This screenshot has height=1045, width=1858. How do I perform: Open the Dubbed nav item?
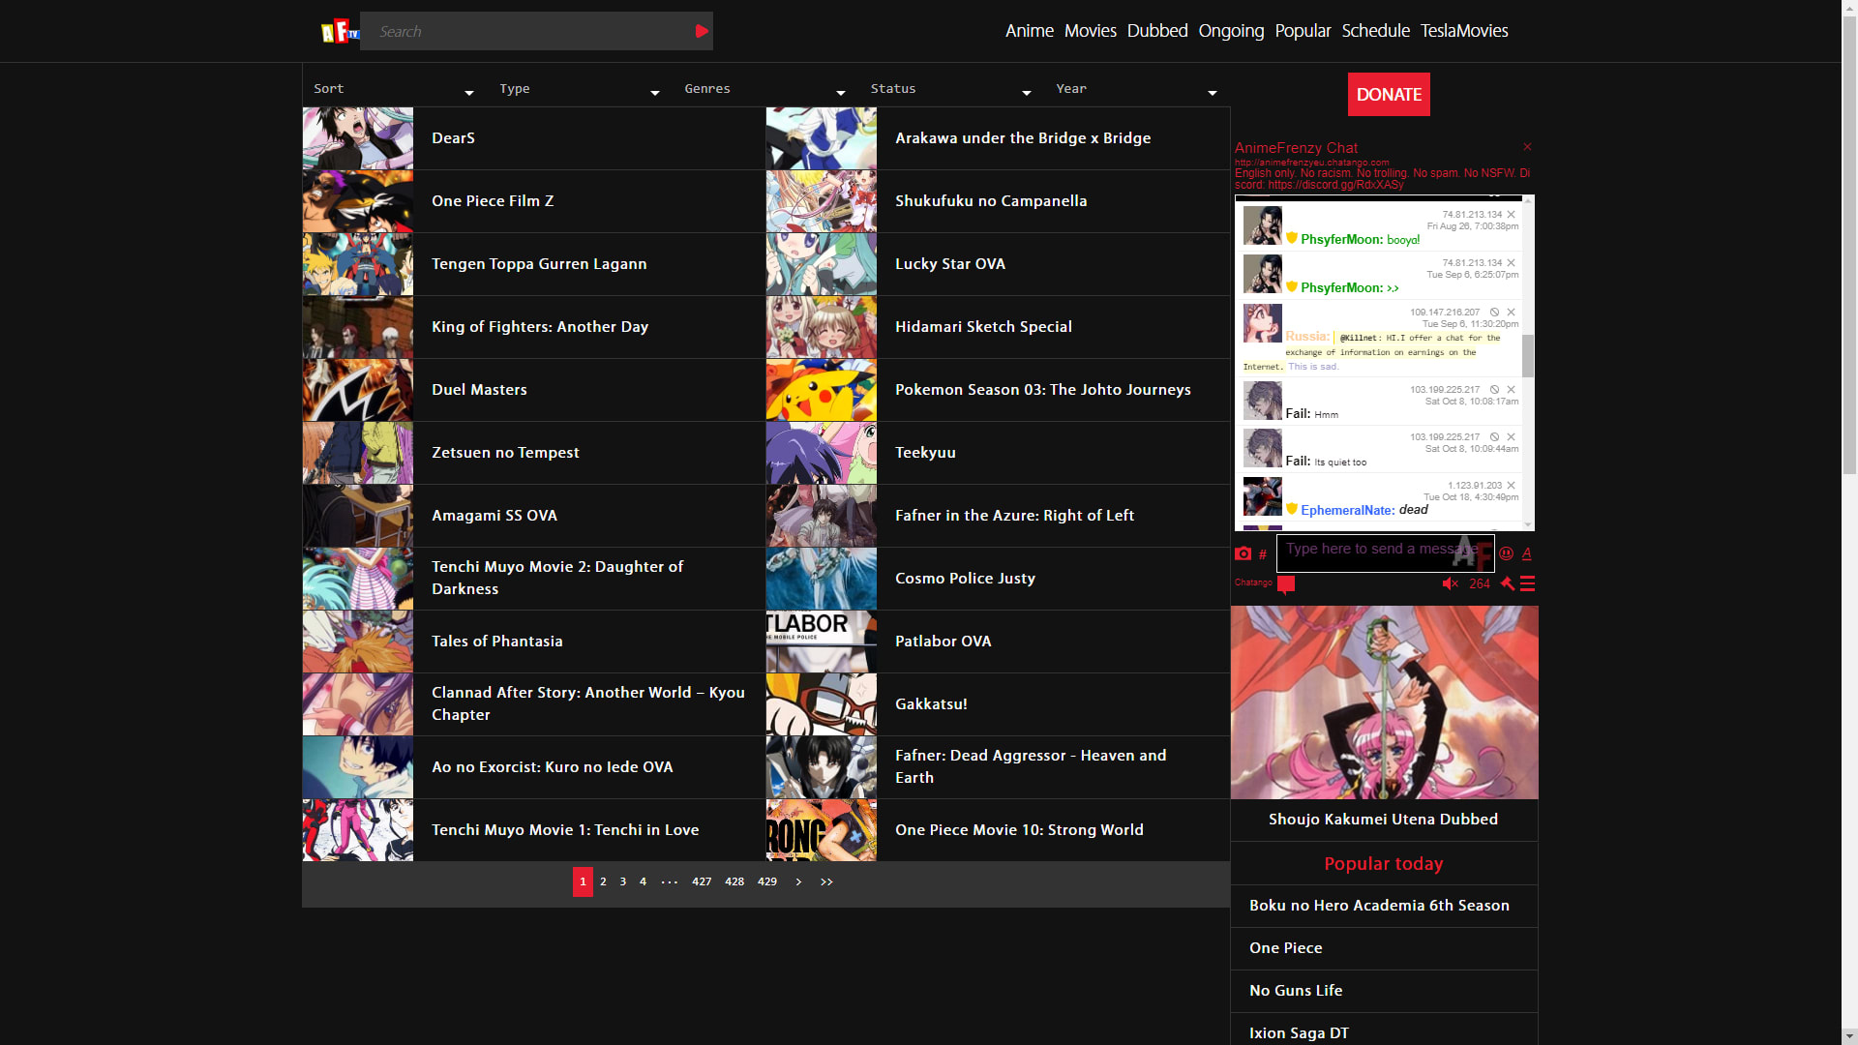(x=1156, y=31)
